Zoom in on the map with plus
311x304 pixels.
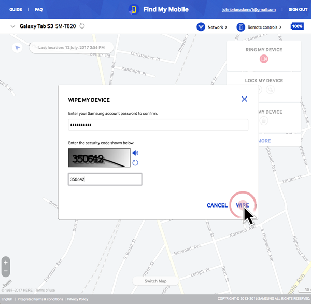coord(6,262)
